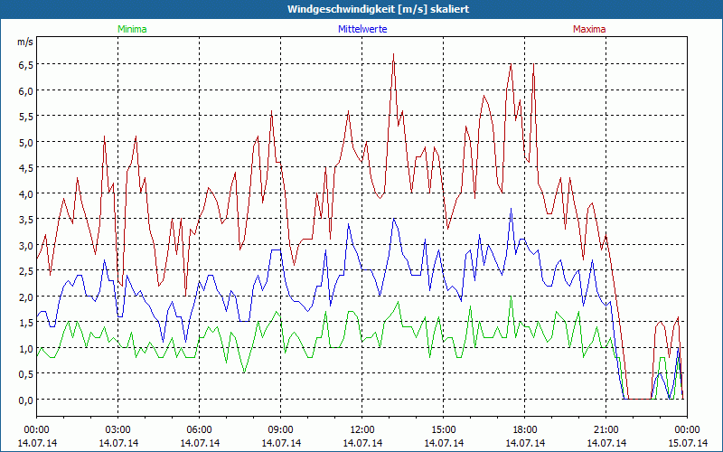Viewport: 723px width, 452px height.
Task: Click the 2,5 y-axis value
Action: (x=26, y=271)
